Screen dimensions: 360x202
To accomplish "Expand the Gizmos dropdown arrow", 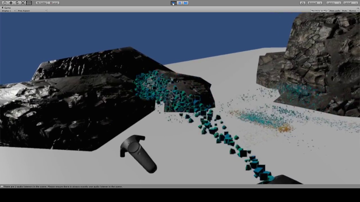I will (358, 11).
